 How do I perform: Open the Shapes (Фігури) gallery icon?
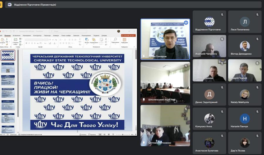click(87, 40)
